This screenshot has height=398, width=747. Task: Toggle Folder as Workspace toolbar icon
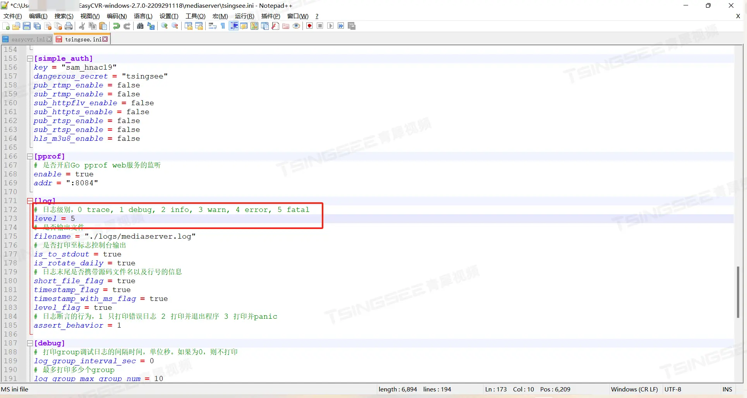tap(286, 26)
